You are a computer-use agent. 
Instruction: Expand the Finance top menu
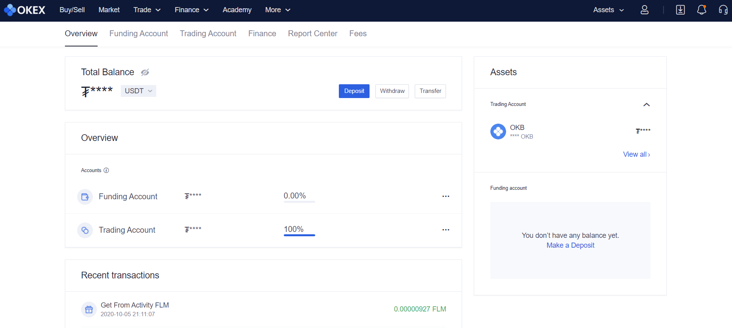(191, 10)
